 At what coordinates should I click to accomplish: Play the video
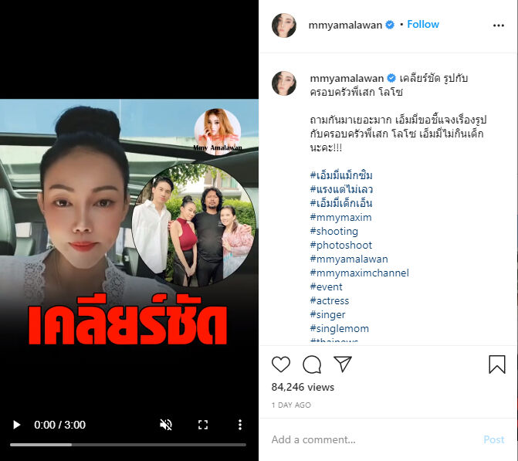click(16, 425)
